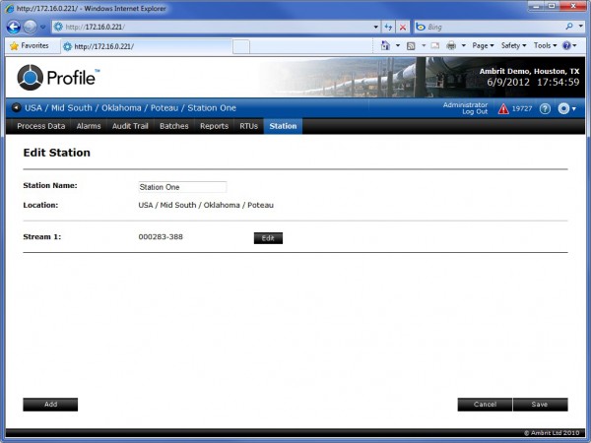Click the search magnifier icon

[569, 27]
